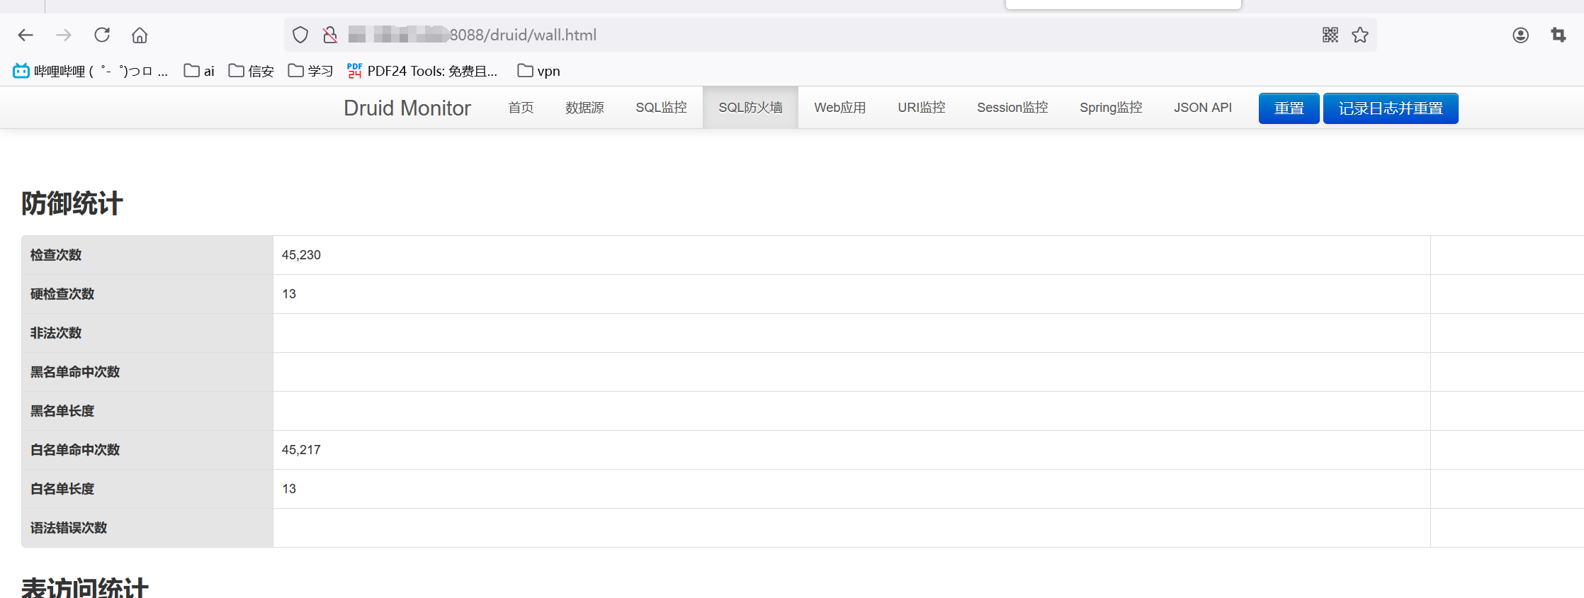The height and width of the screenshot is (598, 1584).
Task: Select the 检查次数 row label
Action: pyautogui.click(x=56, y=255)
